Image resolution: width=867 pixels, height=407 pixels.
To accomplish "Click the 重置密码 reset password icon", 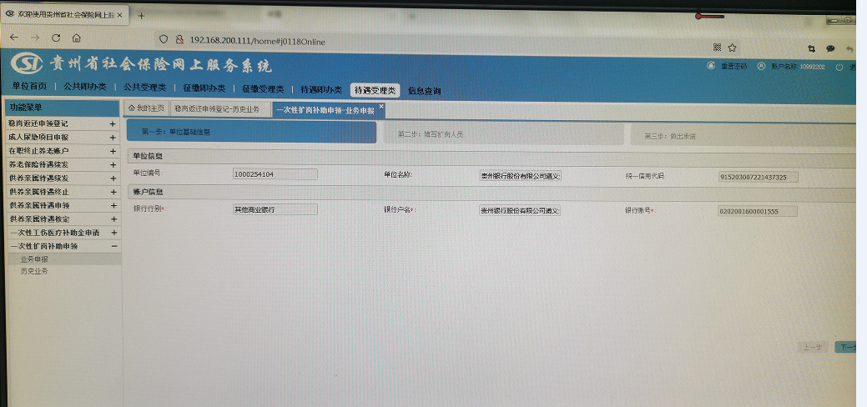I will click(x=711, y=65).
